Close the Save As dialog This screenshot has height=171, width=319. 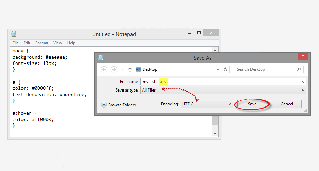(x=303, y=56)
